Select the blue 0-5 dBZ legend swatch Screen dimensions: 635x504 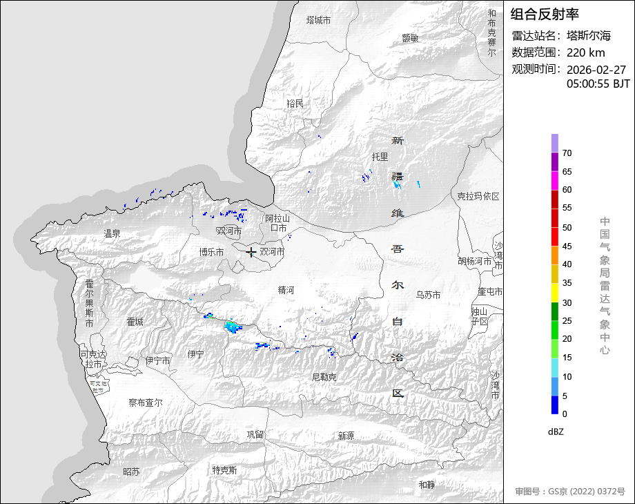555,405
